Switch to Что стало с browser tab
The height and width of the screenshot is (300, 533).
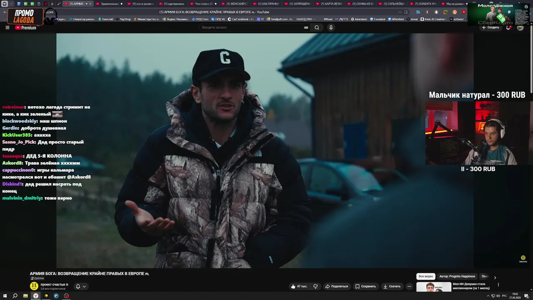click(204, 4)
